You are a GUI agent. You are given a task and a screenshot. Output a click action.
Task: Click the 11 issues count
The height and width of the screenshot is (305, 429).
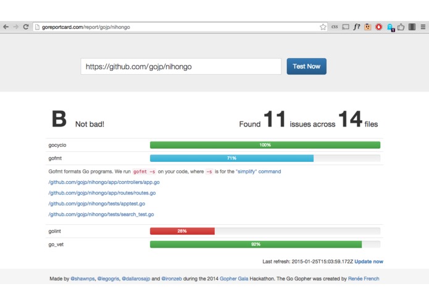pyautogui.click(x=275, y=119)
